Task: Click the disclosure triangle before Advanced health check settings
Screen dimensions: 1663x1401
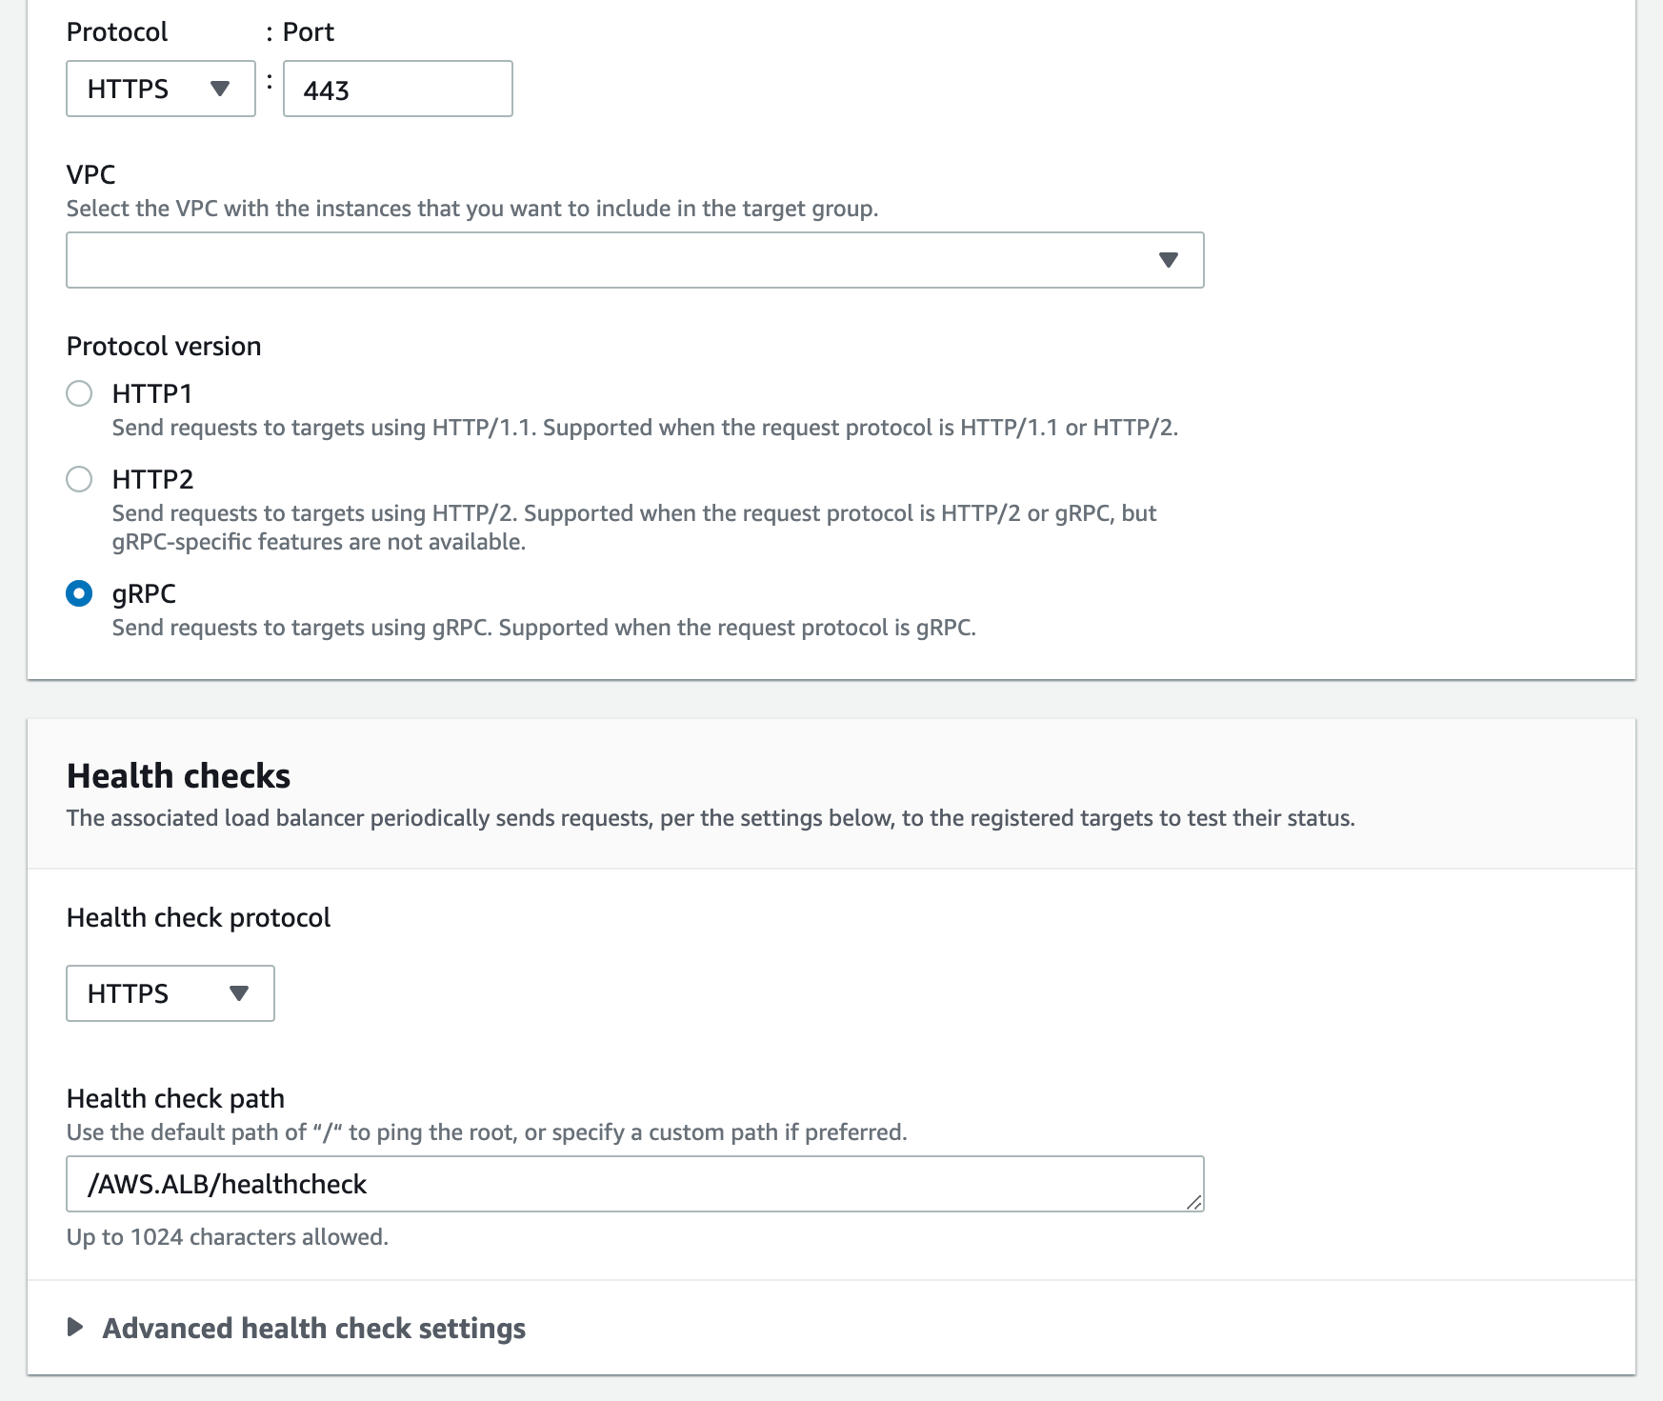Action: [x=75, y=1328]
